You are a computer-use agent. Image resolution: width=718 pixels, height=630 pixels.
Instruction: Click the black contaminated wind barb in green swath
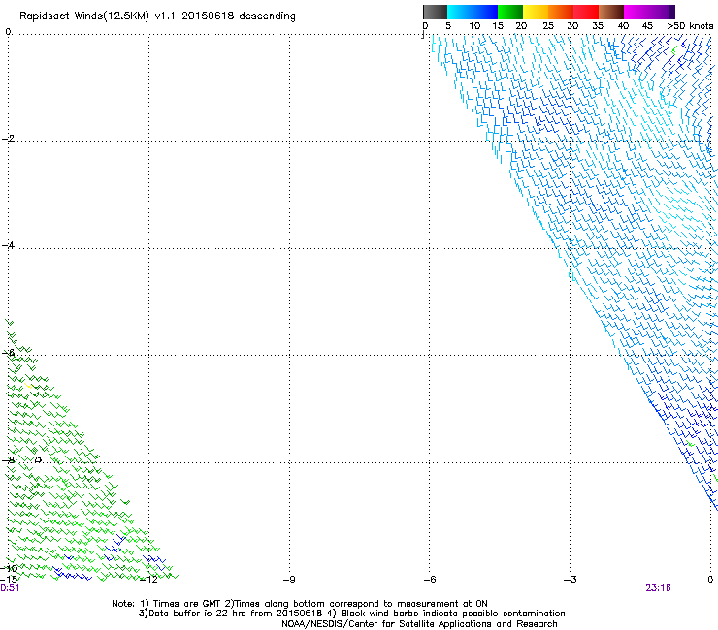tap(38, 459)
